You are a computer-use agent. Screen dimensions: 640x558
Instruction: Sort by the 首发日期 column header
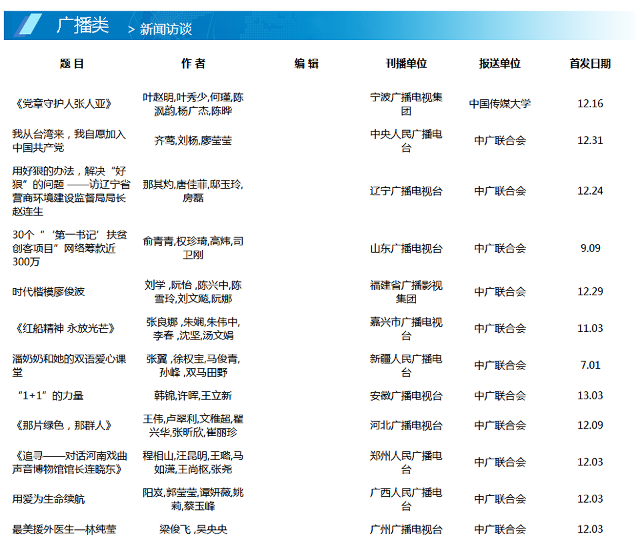click(590, 64)
